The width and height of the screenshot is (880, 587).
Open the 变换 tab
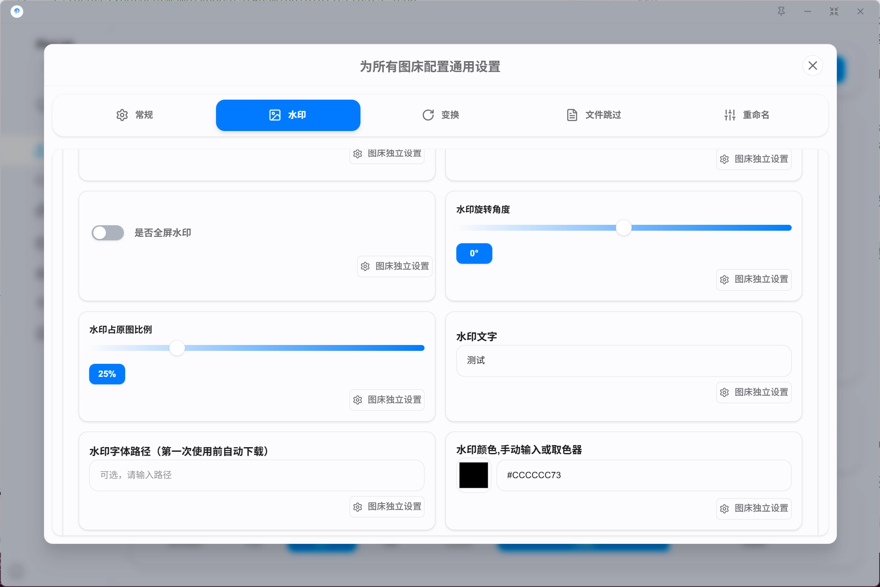(x=441, y=115)
